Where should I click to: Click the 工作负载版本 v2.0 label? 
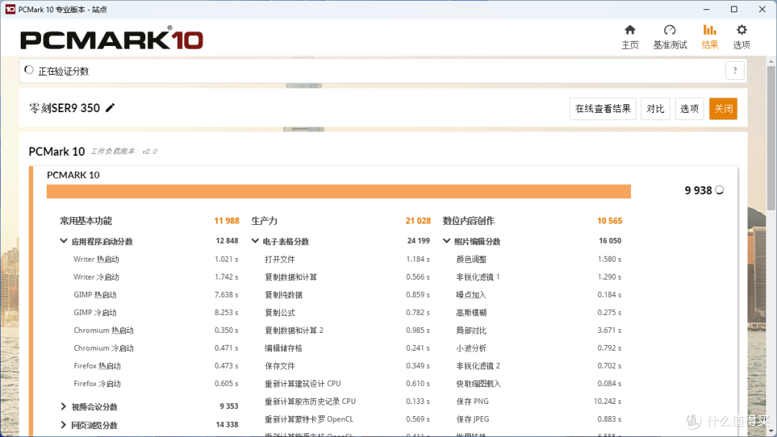pos(124,152)
